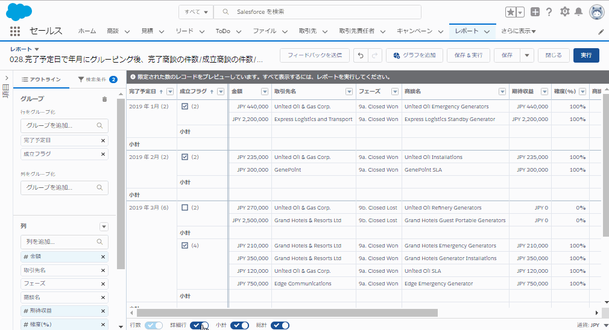Viewport: 609px width, 330px height.
Task: Open the notifications bell
Action: (x=579, y=11)
